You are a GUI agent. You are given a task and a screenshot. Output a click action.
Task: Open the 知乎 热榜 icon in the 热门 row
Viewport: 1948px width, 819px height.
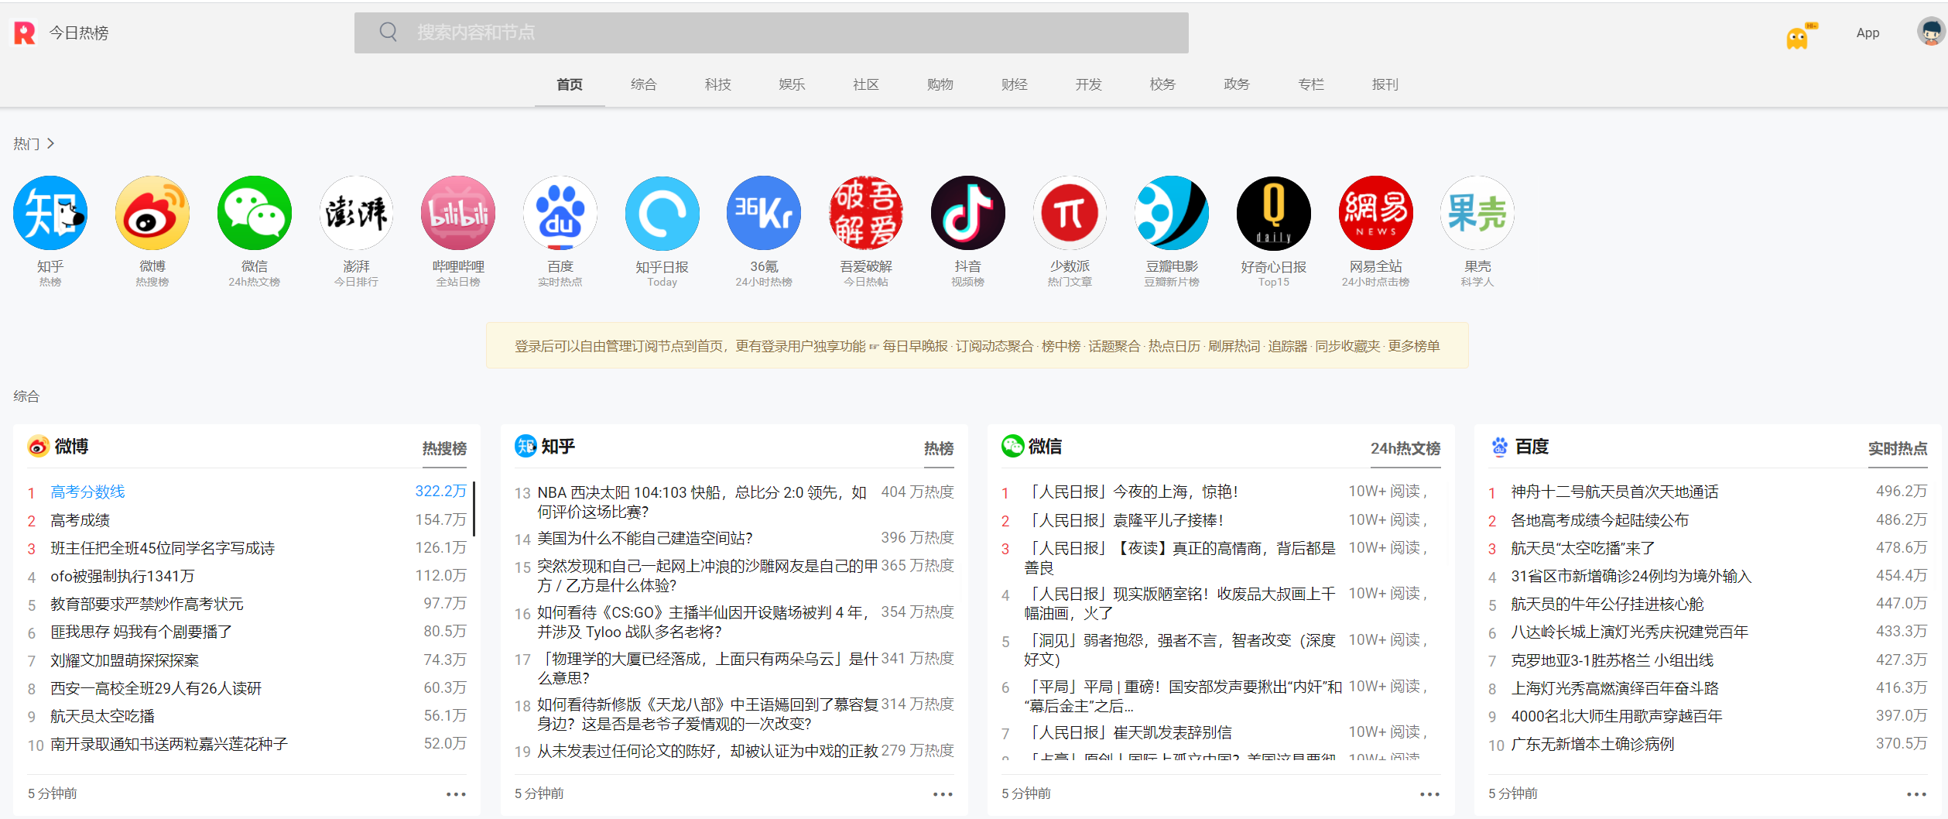coord(50,213)
